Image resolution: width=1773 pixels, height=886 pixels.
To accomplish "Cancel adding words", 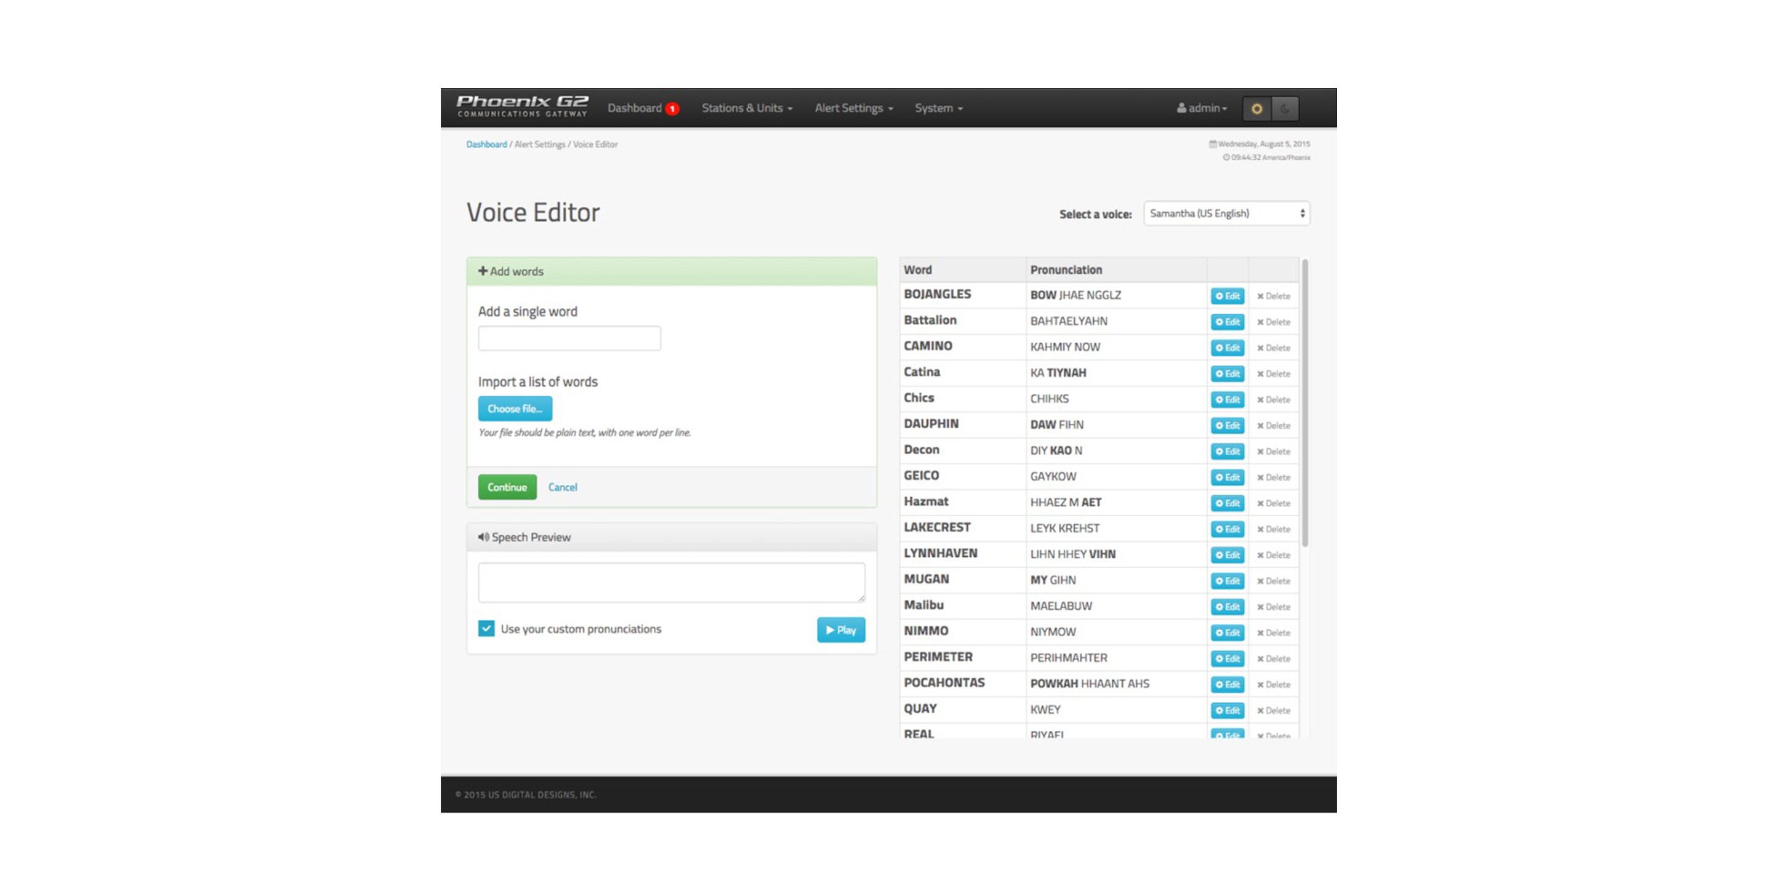I will (x=562, y=487).
